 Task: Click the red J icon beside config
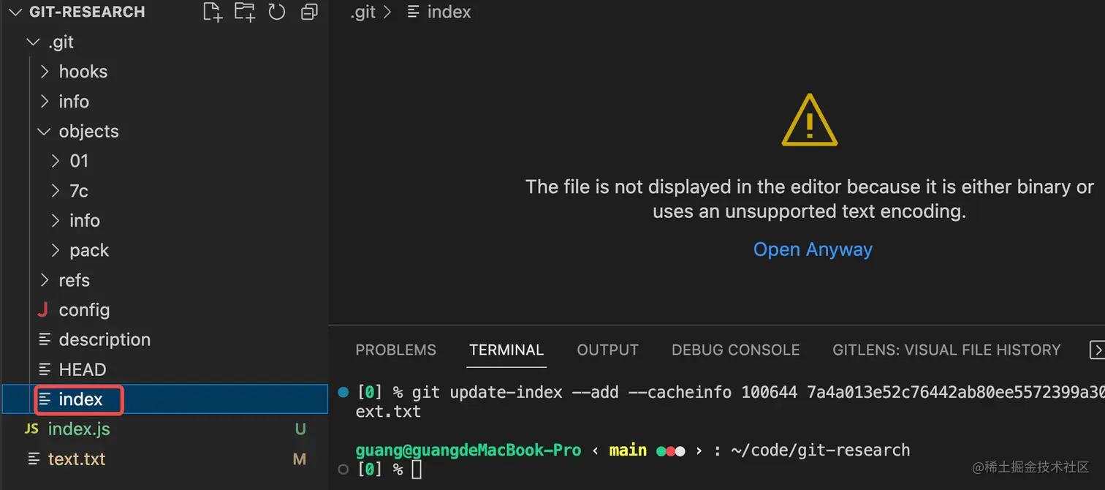(x=42, y=310)
